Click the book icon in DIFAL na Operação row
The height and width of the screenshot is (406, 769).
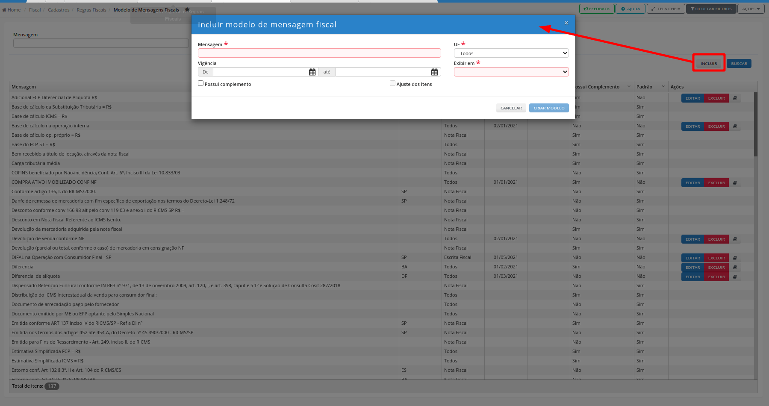(x=735, y=258)
